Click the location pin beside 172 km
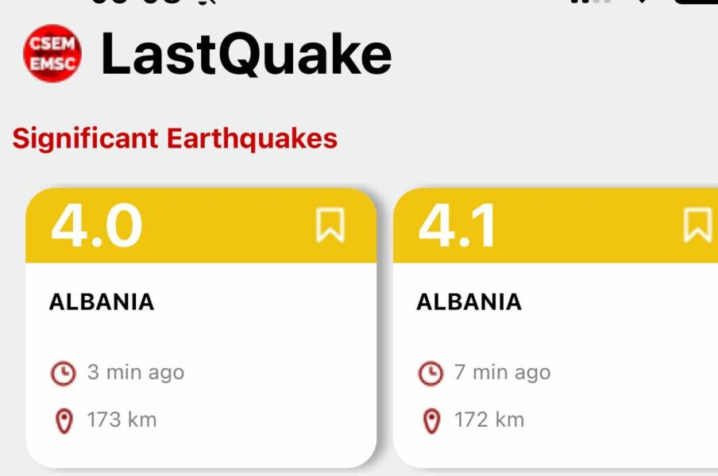The height and width of the screenshot is (476, 718). click(x=431, y=421)
